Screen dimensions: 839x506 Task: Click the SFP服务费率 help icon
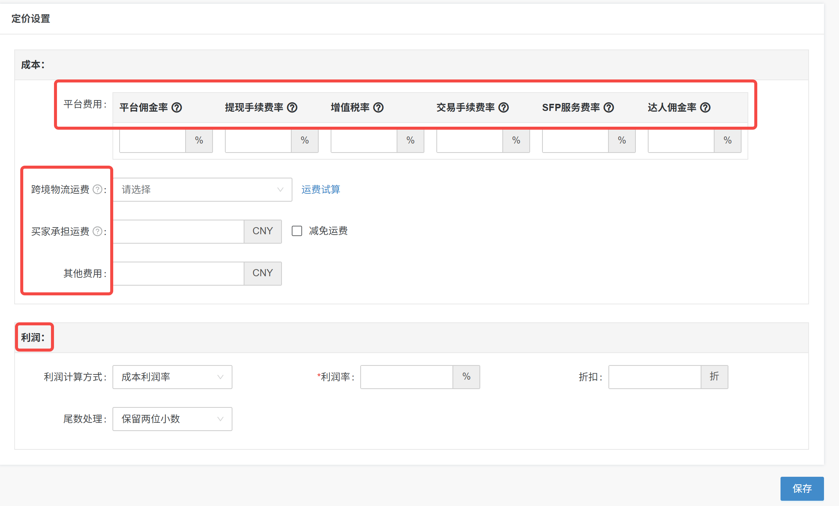click(x=609, y=108)
